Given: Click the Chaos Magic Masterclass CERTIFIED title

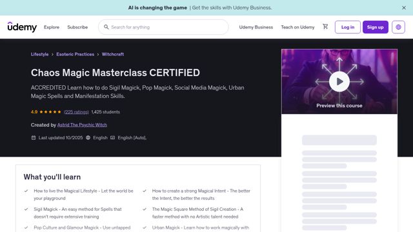Looking at the screenshot, I should [x=116, y=73].
